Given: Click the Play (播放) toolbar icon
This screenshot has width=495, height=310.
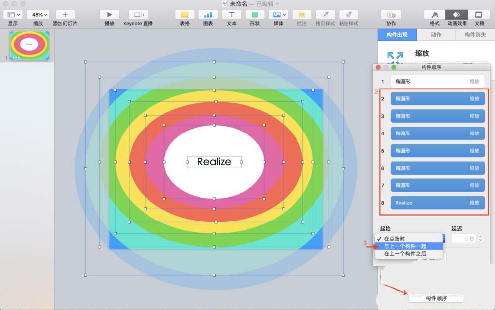Looking at the screenshot, I should click(109, 15).
